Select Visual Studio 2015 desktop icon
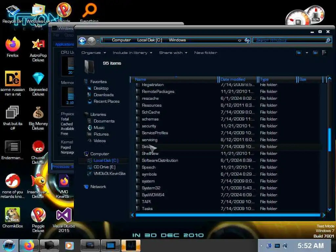 (x=64, y=220)
